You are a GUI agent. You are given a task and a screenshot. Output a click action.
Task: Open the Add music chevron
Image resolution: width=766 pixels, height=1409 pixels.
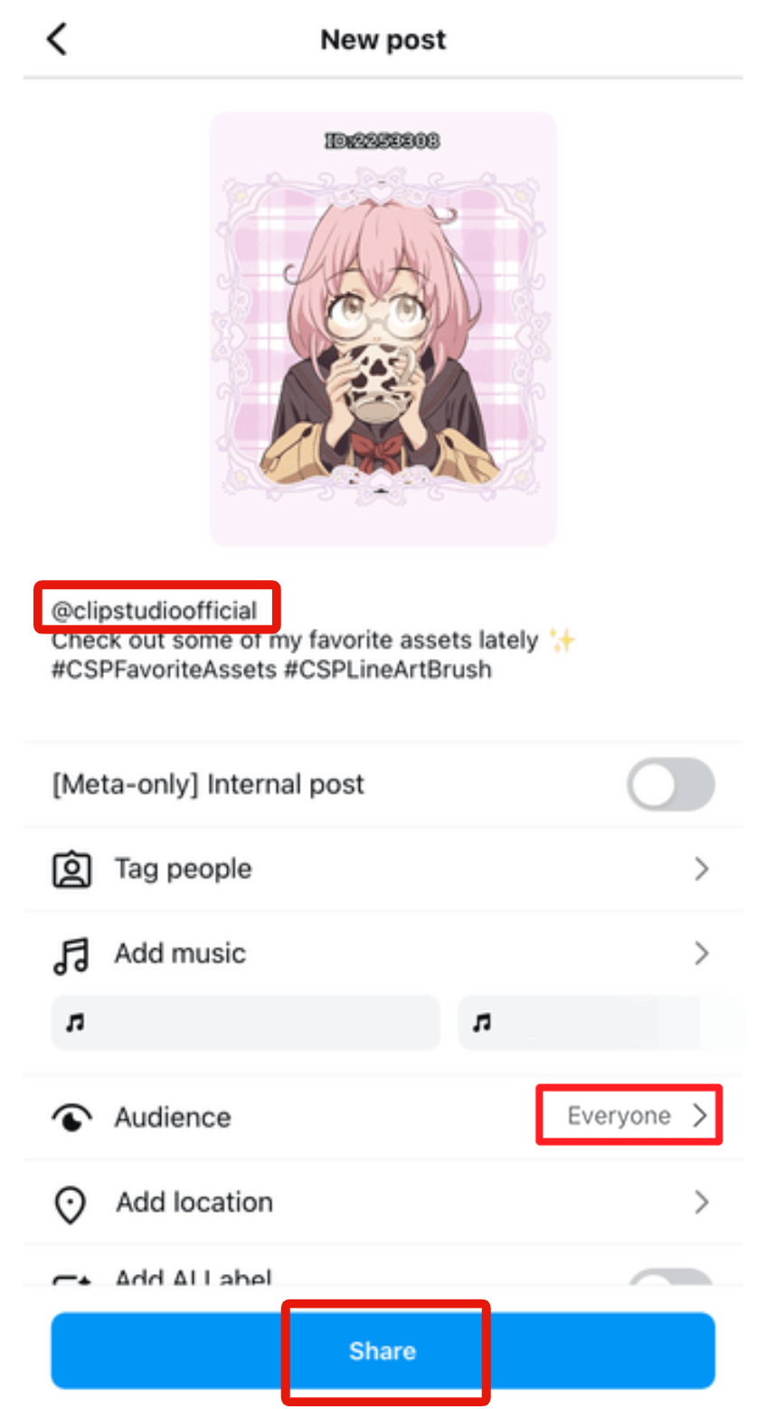(701, 953)
